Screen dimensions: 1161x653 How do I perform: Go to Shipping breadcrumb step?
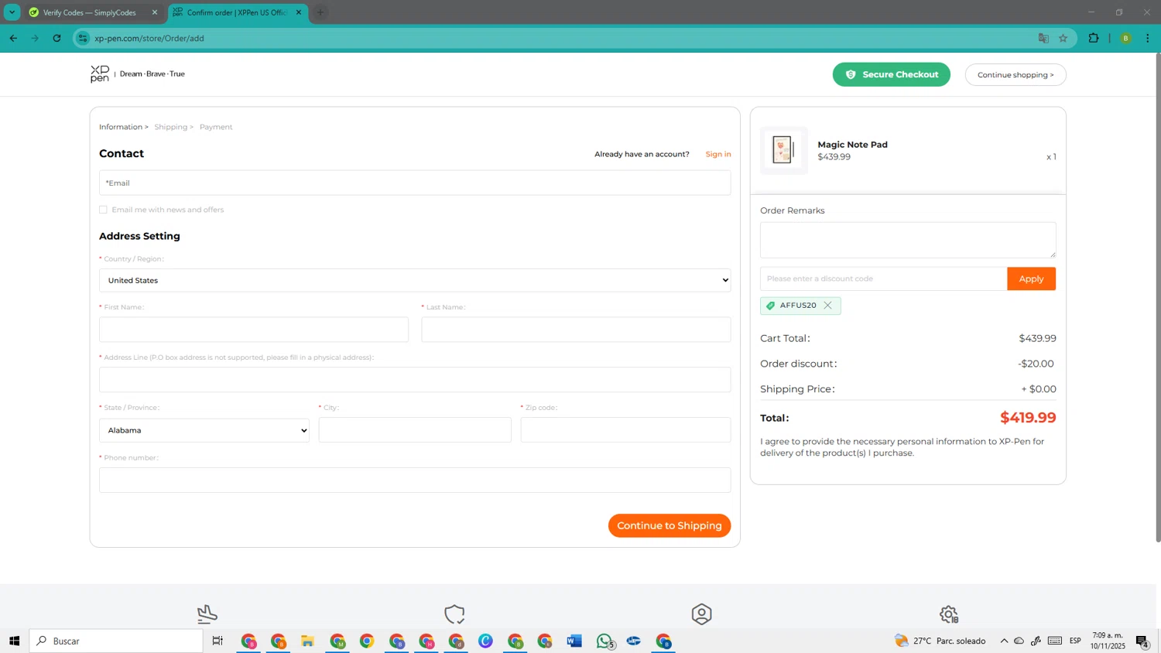click(x=171, y=127)
